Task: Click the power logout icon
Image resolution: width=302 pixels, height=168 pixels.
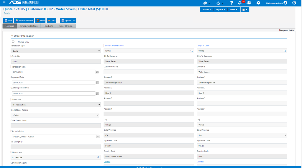Action: pyautogui.click(x=294, y=3)
